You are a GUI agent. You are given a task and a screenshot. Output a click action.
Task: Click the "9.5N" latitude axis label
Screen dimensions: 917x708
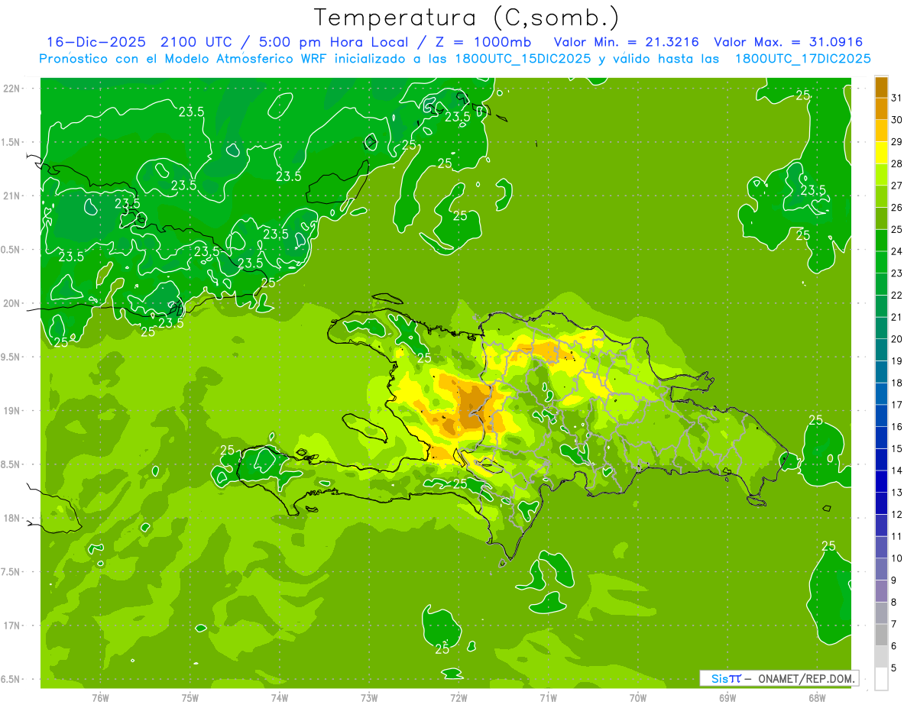click(11, 357)
